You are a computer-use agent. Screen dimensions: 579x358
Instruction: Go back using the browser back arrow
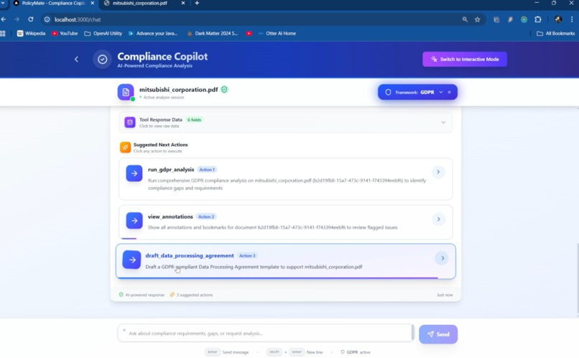[4, 19]
